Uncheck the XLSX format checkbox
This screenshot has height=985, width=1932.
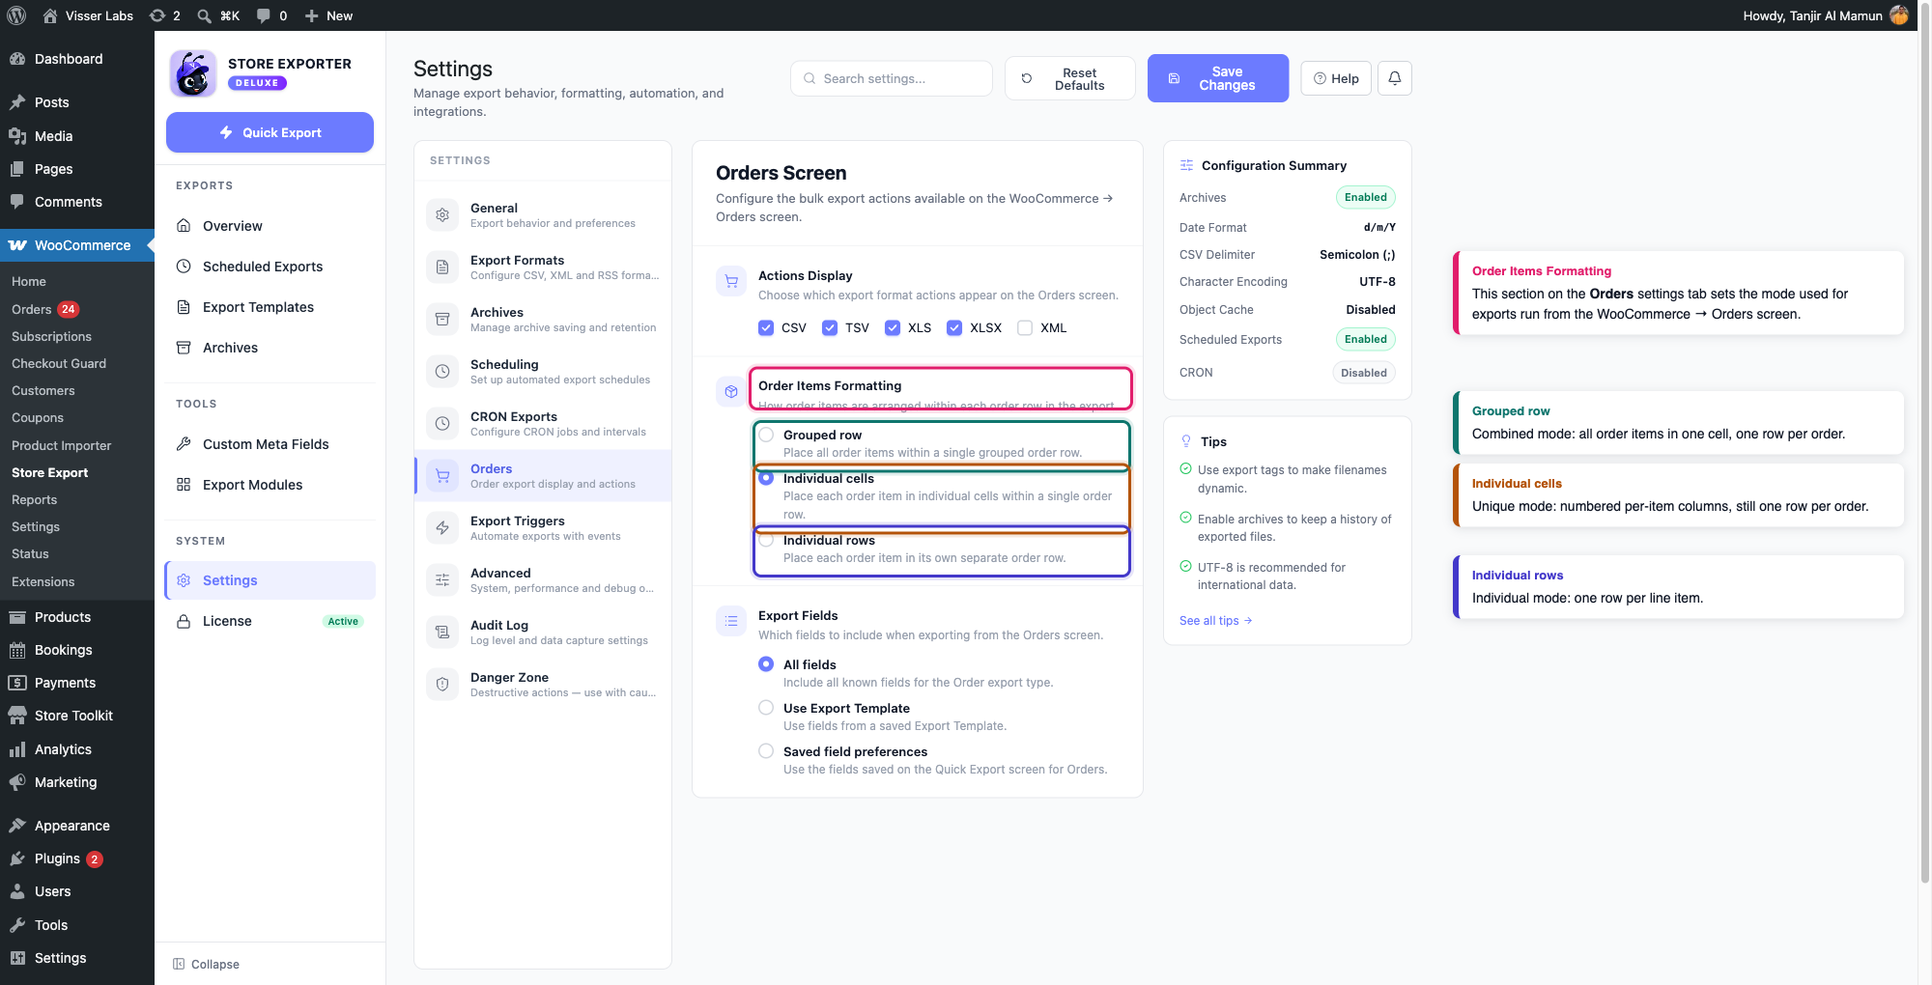tap(954, 328)
